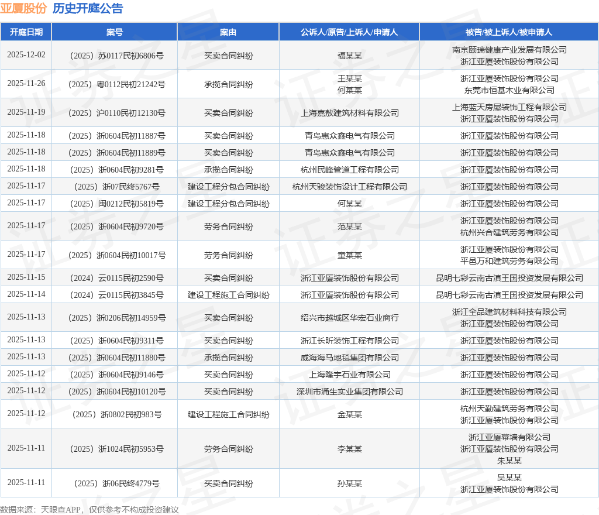
Task: Click defendant 南京颐瑞健康产业发展有限公司
Action: (x=510, y=50)
